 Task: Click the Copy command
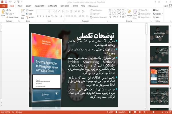coord(9,14)
